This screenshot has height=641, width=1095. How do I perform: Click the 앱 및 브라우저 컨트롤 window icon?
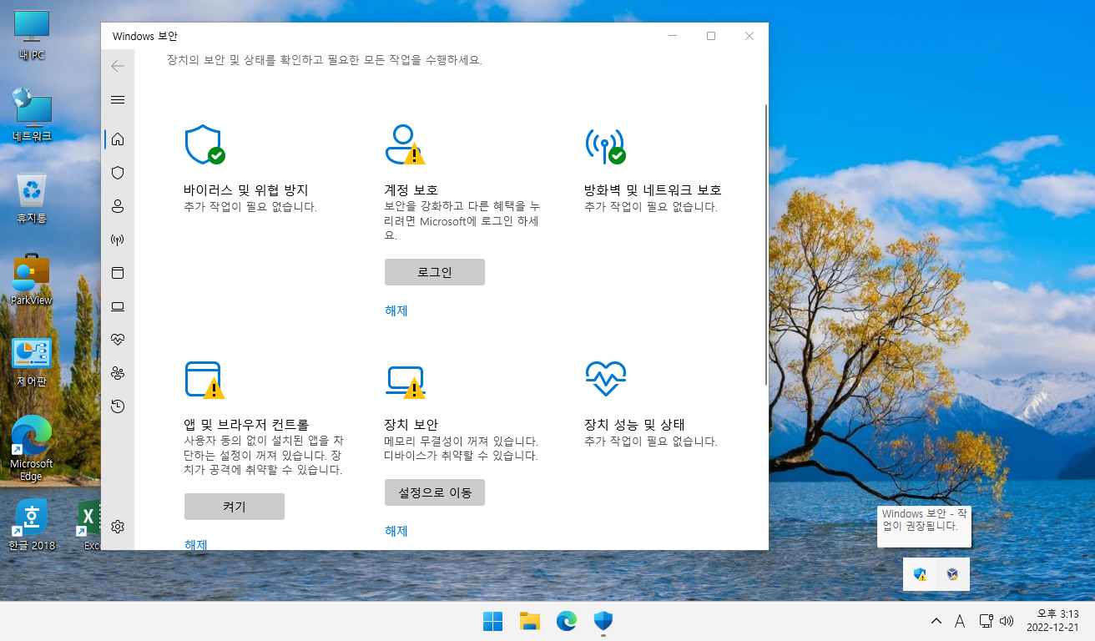[204, 380]
